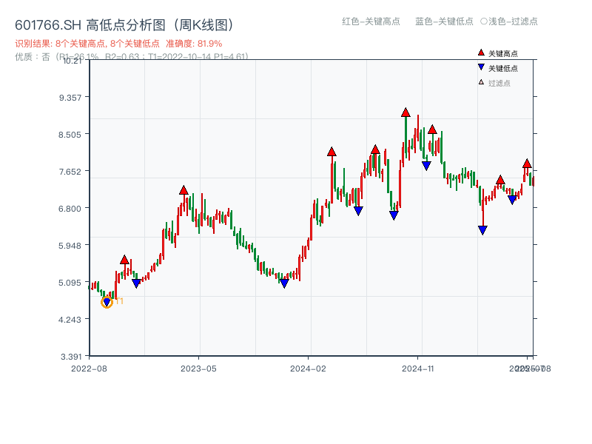Select blue low marker near 6.7 in mid-2024
This screenshot has width=592, height=444.
358,211
